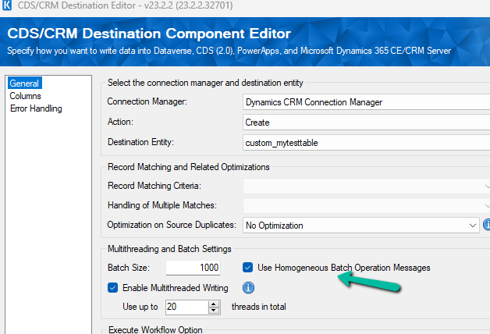The height and width of the screenshot is (334, 490).
Task: Click the 'Connection Manager:' label
Action: point(147,101)
